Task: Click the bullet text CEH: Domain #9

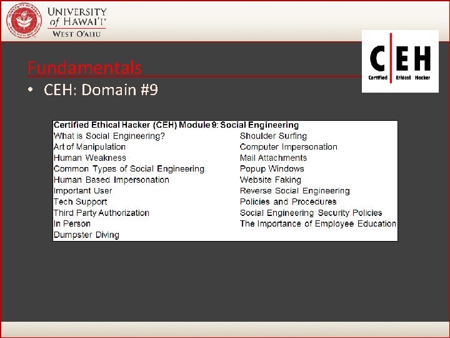Action: (x=101, y=90)
